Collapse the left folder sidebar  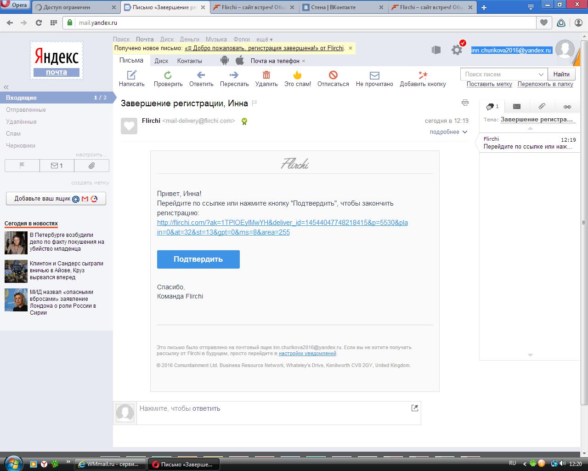pos(6,87)
